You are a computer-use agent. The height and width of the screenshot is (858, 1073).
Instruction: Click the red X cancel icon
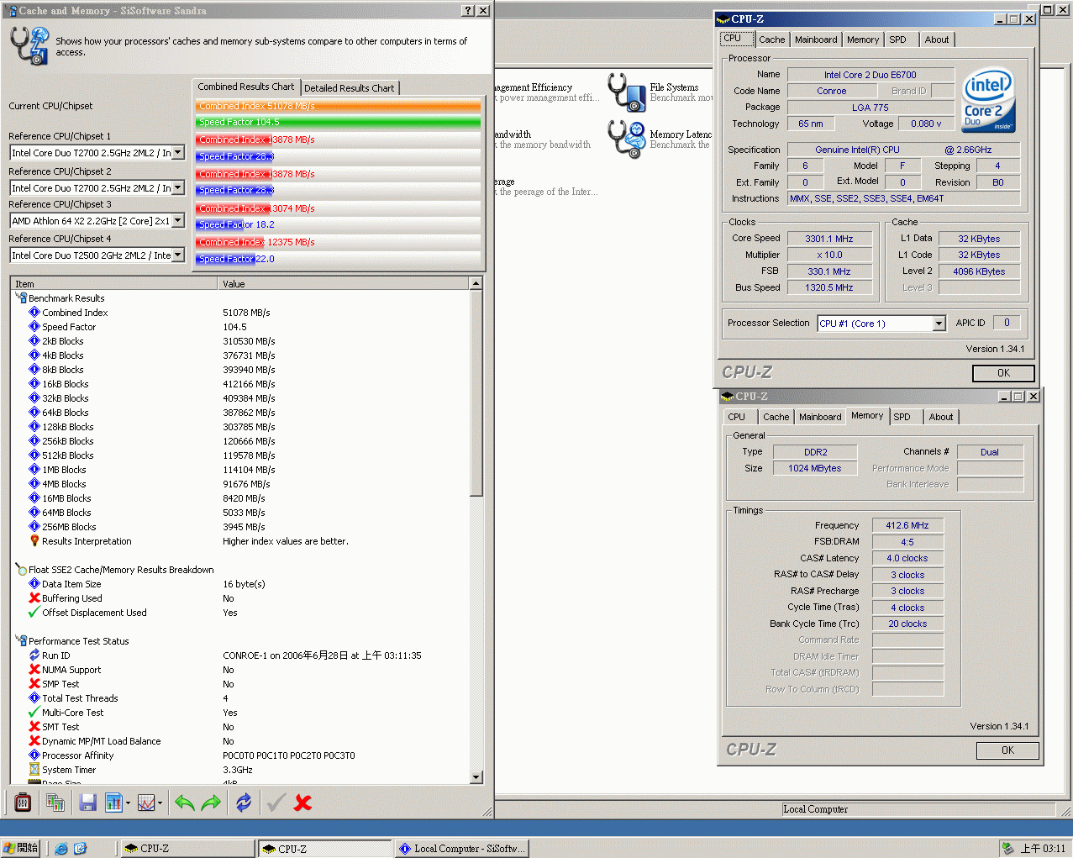pos(303,803)
